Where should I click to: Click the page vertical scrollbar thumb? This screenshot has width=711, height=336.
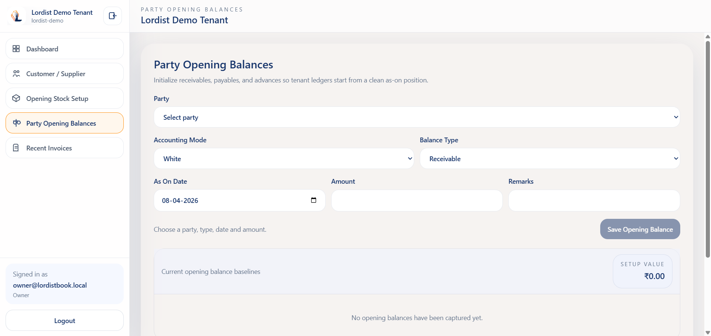click(x=708, y=149)
